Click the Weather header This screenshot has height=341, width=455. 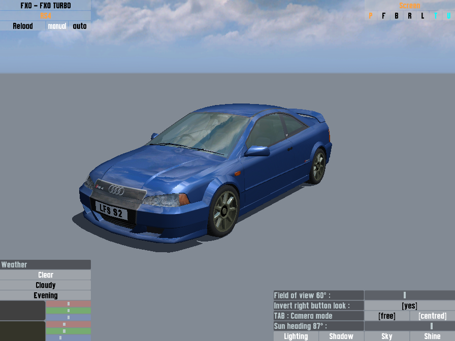tap(45, 264)
